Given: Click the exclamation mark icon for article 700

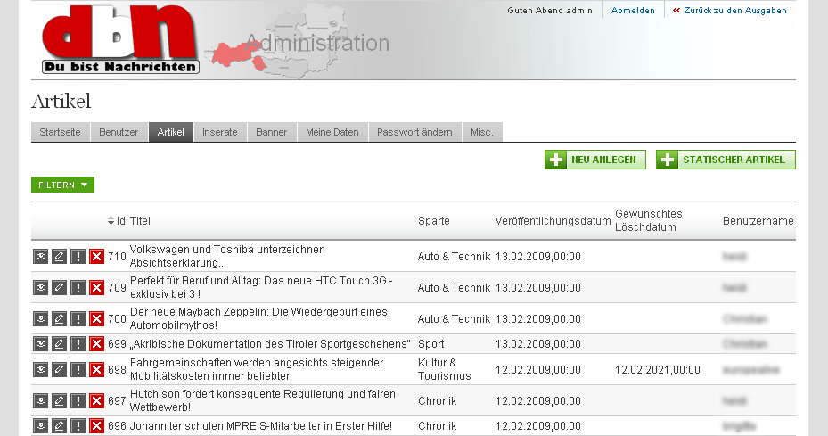Looking at the screenshot, I should [x=78, y=319].
